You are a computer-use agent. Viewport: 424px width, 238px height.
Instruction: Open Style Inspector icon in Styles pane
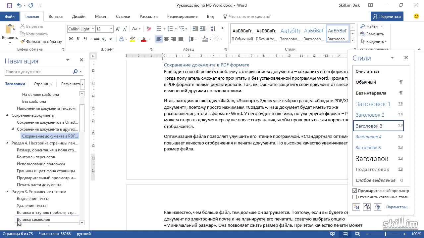[x=367, y=207]
